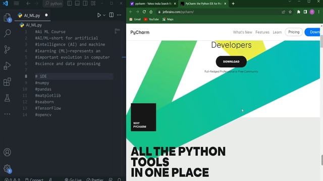This screenshot has height=181, width=323.
Task: Open the browser three-dot menu
Action: [318, 12]
